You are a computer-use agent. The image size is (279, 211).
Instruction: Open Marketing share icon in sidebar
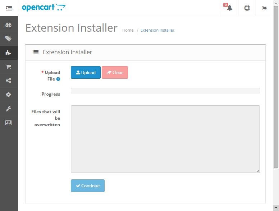tap(8, 81)
